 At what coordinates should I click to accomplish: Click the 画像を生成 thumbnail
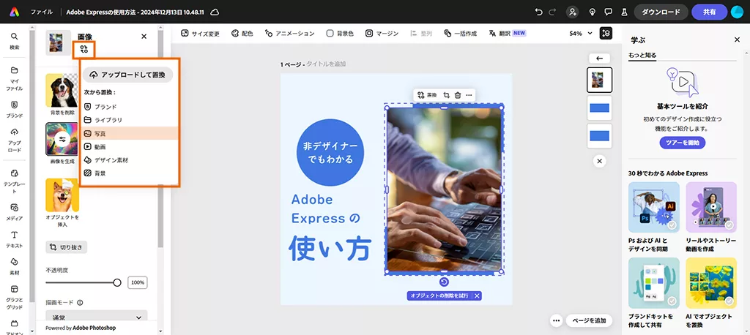click(62, 139)
